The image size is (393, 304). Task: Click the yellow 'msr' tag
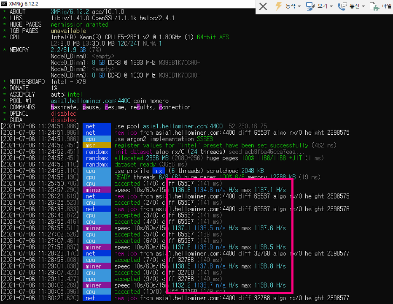[97, 145]
